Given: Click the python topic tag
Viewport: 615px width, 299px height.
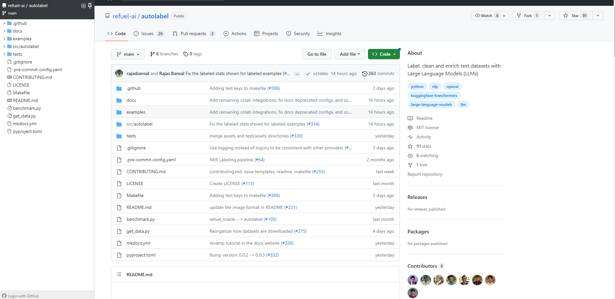Looking at the screenshot, I should tap(417, 87).
